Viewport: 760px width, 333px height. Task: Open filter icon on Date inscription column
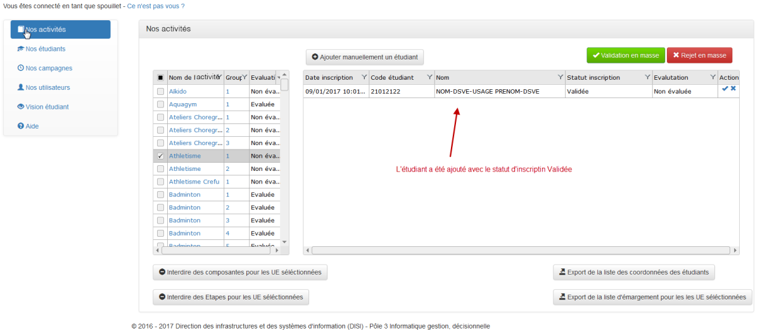pos(364,77)
